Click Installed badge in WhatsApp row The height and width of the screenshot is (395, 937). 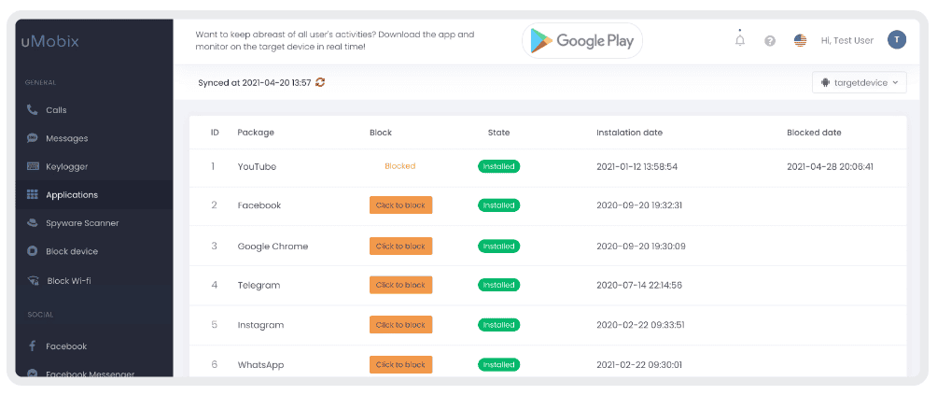coord(499,364)
